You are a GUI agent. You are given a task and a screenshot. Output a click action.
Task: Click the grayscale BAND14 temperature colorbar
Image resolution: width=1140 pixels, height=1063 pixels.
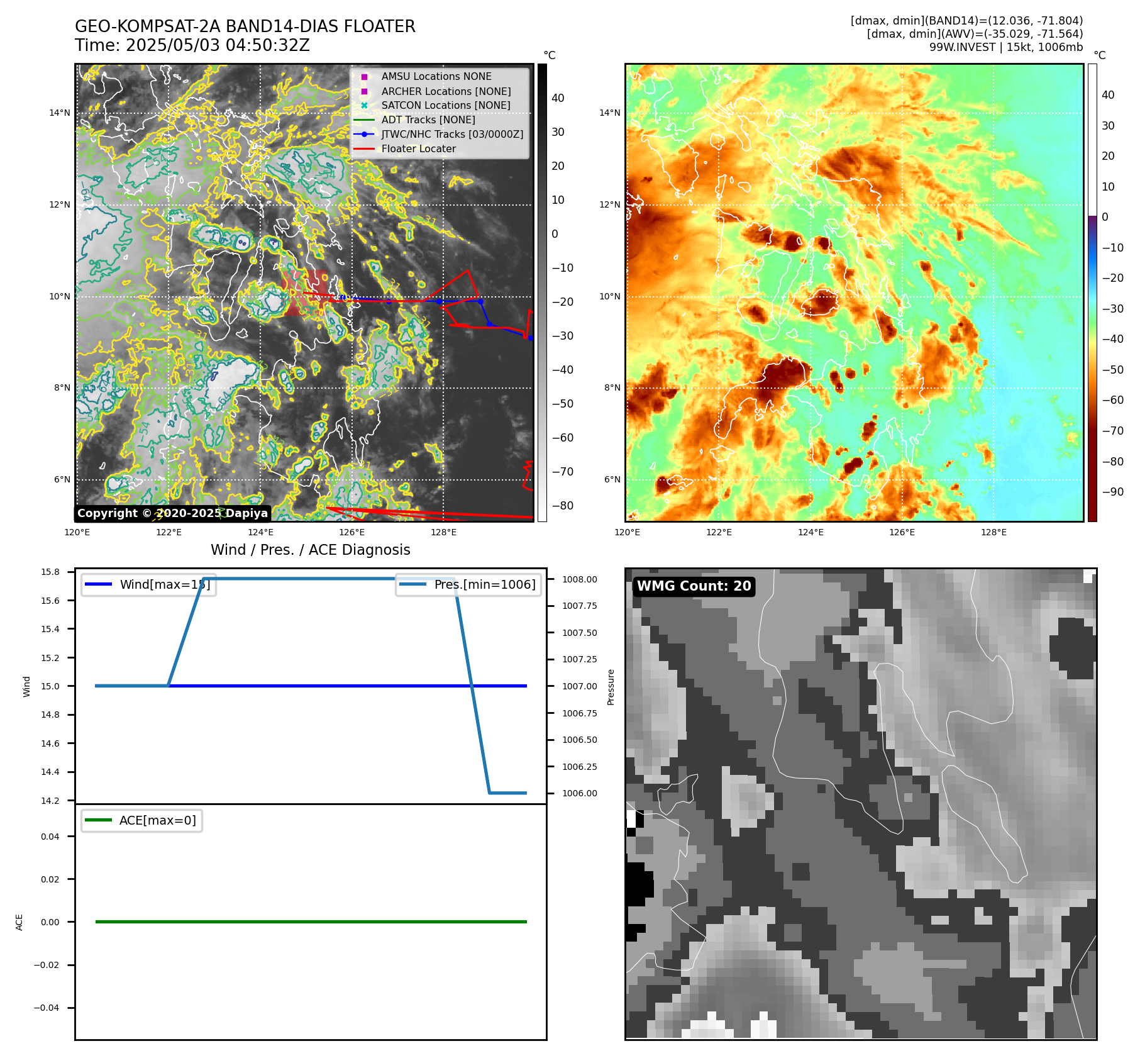click(542, 292)
